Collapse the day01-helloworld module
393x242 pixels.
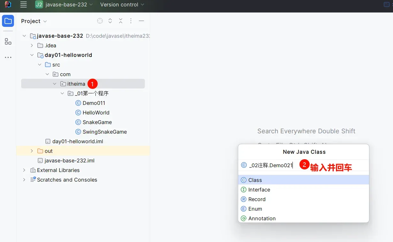coord(32,55)
